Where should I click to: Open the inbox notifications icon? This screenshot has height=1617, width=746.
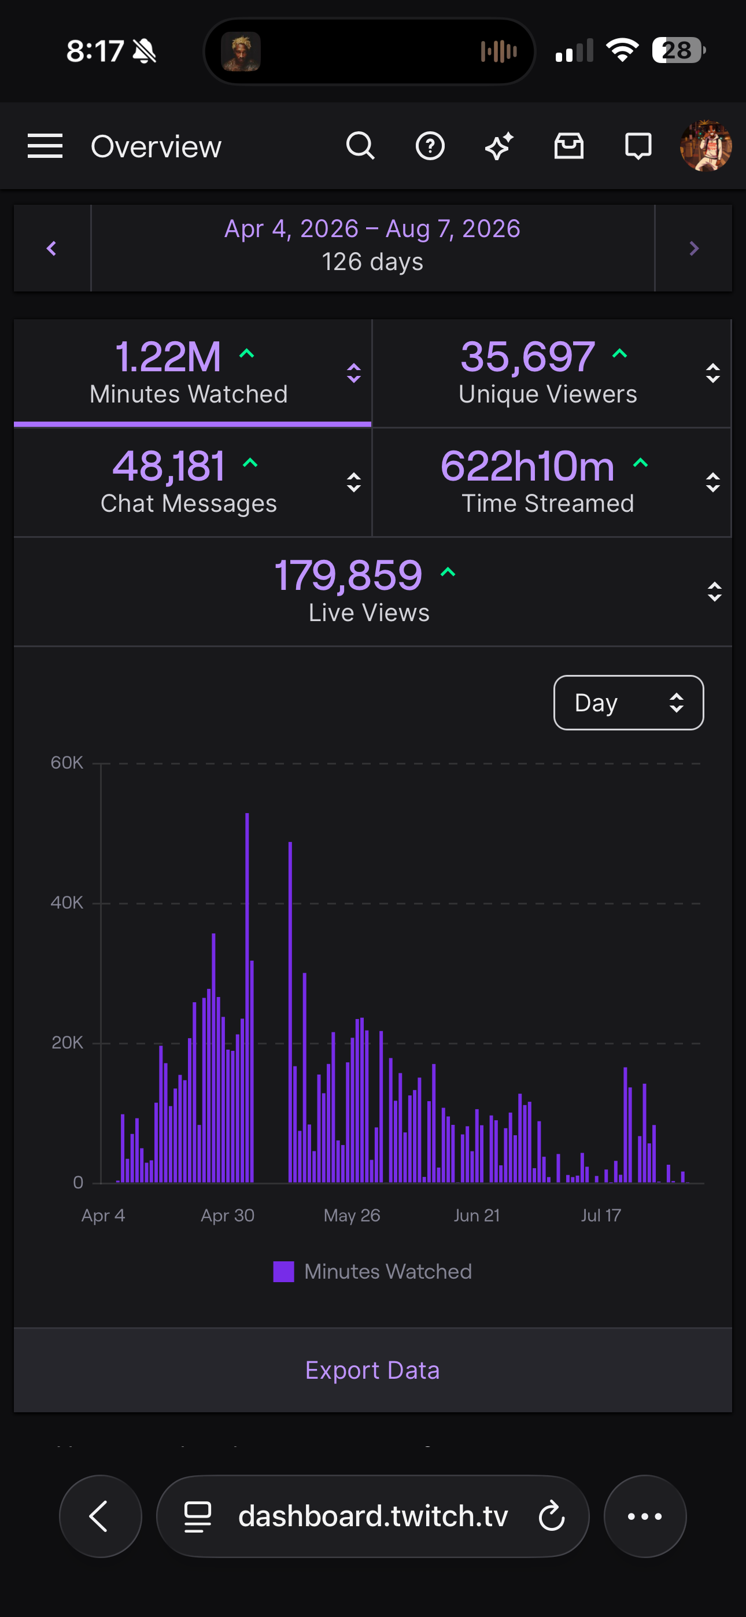569,146
